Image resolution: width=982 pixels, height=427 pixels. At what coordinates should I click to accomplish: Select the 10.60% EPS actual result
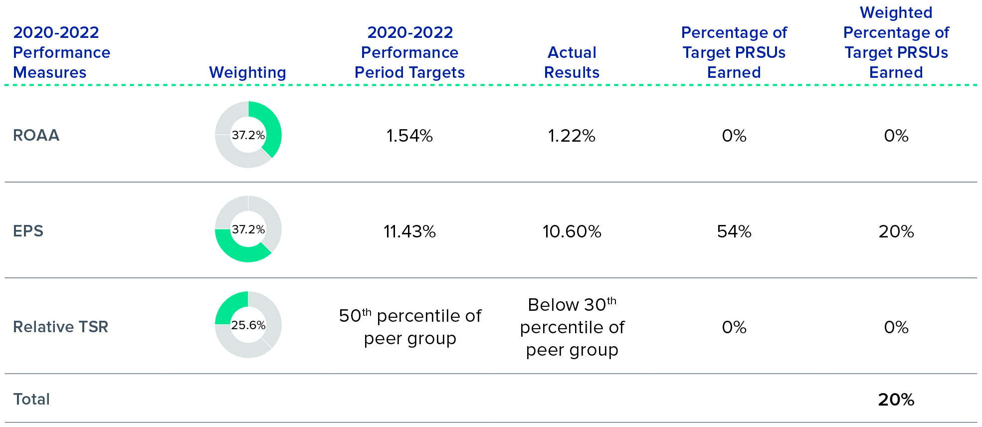pos(572,231)
